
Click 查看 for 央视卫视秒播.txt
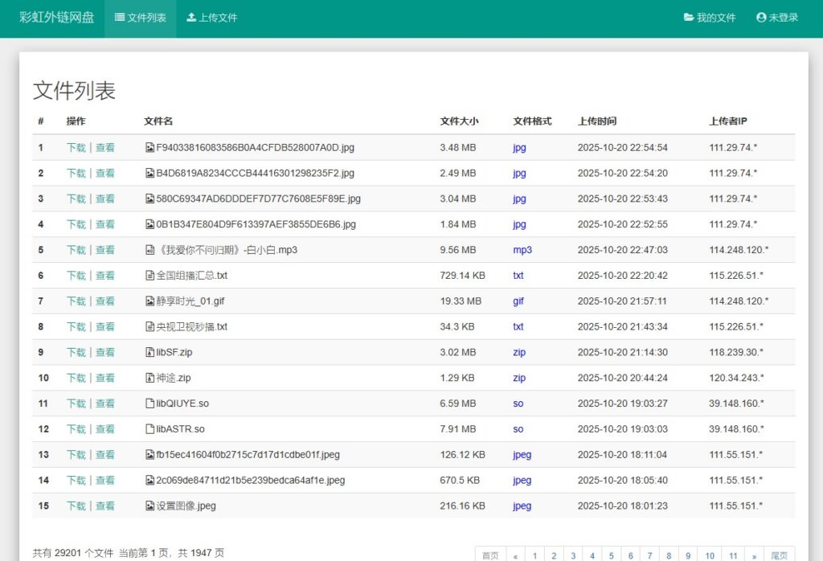click(105, 327)
